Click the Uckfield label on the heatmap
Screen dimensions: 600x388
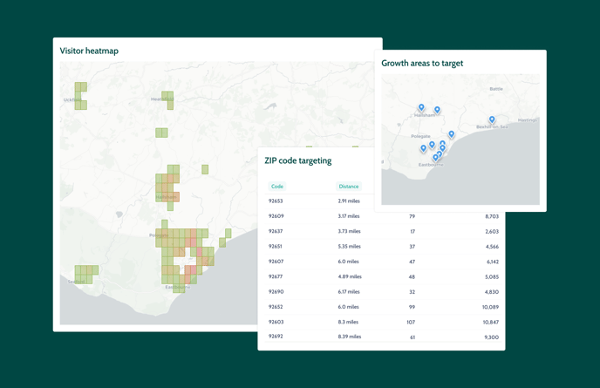(72, 100)
